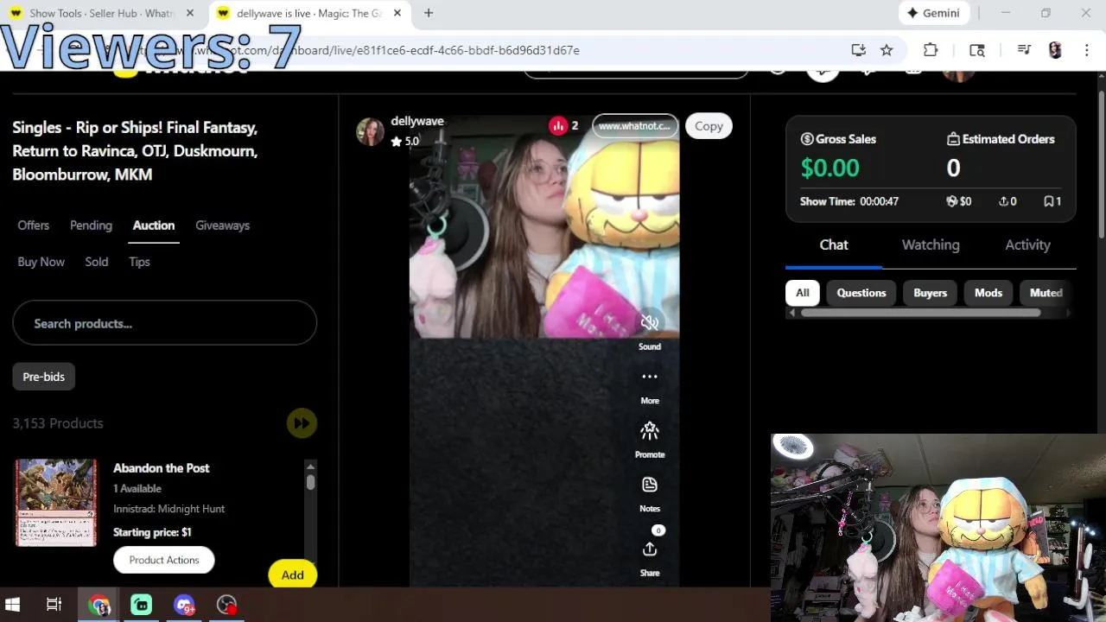
Task: Click the shares count icon in stats
Action: pyautogui.click(x=1003, y=201)
